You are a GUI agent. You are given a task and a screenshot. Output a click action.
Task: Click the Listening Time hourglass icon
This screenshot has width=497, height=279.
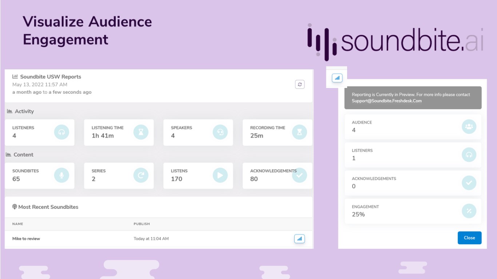(x=141, y=132)
